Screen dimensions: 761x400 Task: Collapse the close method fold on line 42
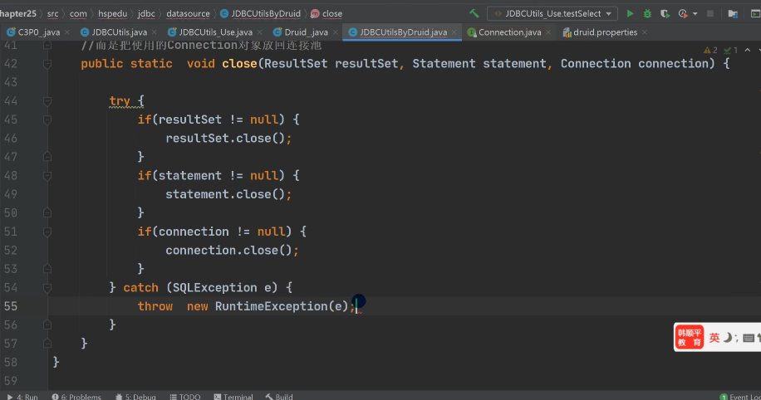tap(47, 64)
